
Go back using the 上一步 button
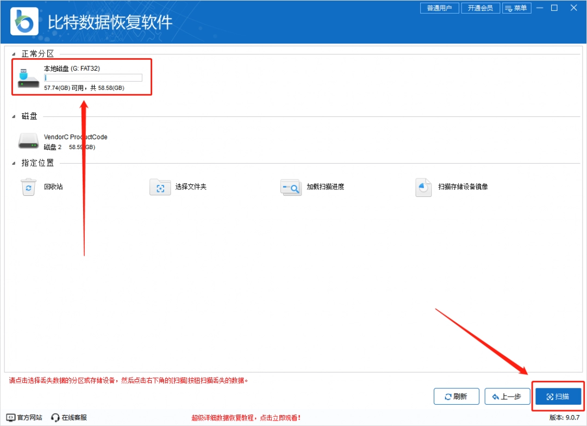point(507,396)
